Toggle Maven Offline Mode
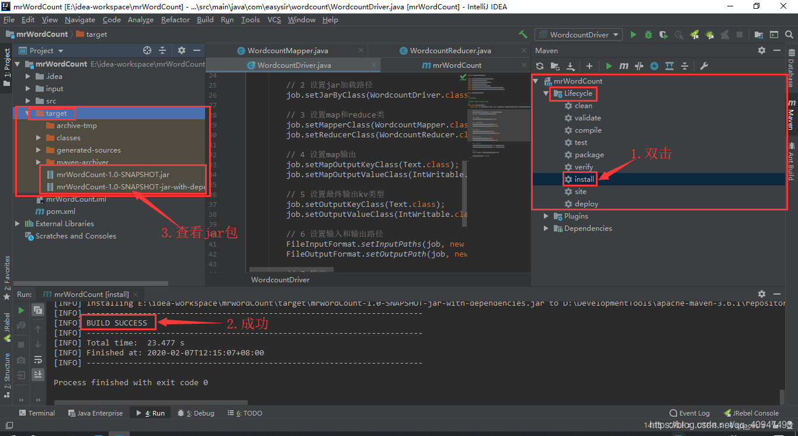The height and width of the screenshot is (436, 798). tap(639, 66)
